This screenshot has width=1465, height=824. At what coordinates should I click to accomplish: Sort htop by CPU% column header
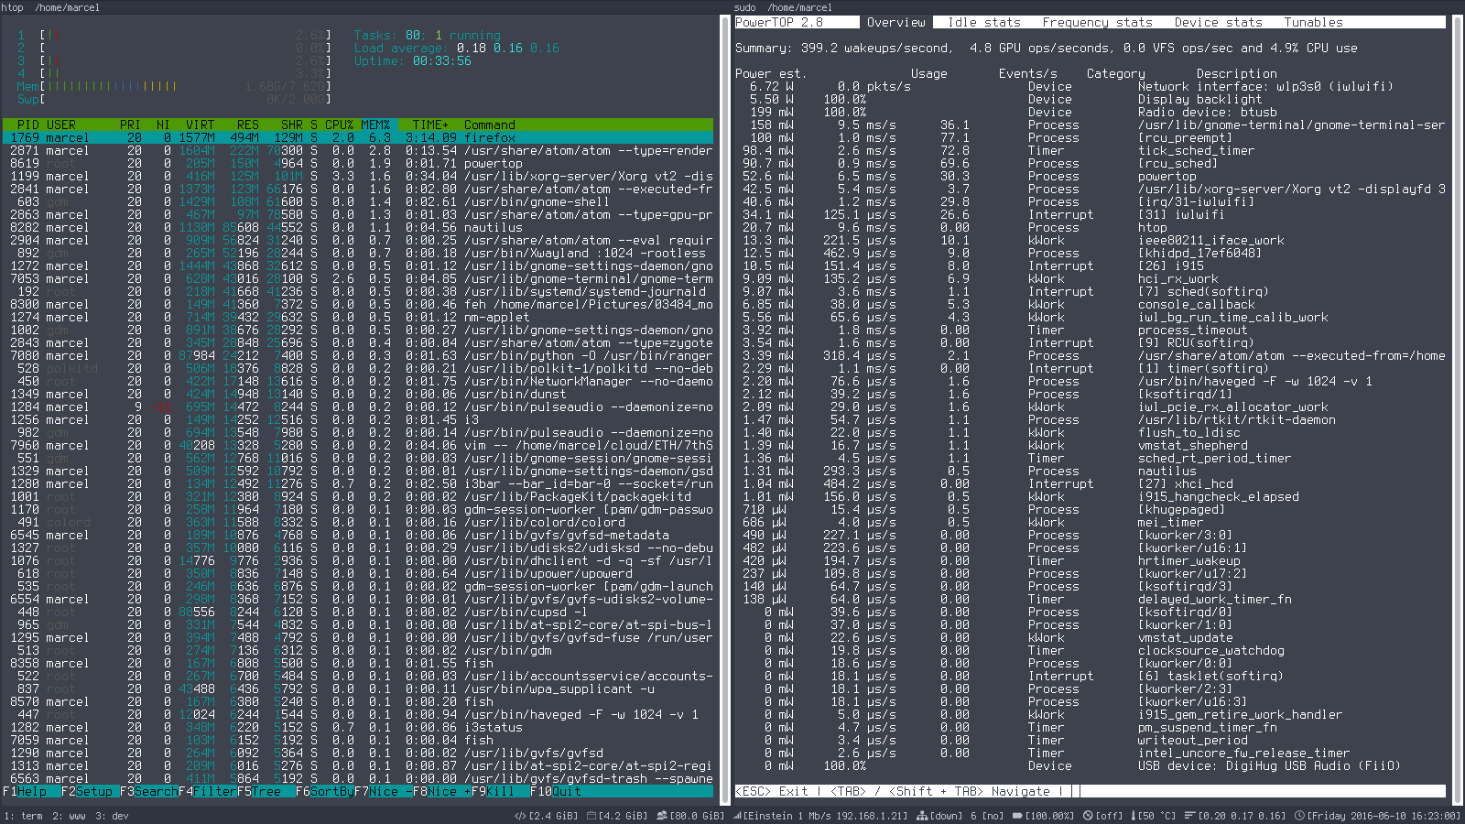(340, 125)
